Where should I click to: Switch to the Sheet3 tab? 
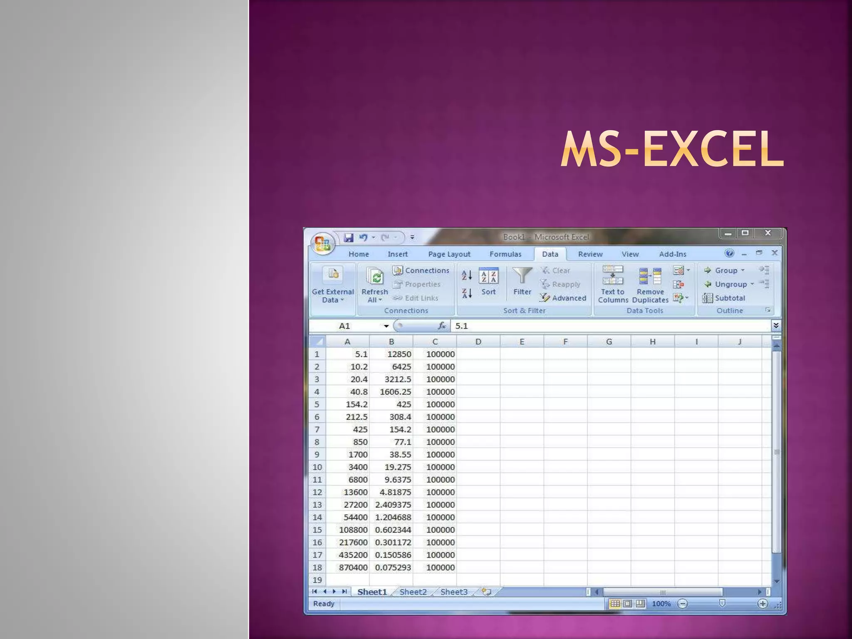point(454,592)
